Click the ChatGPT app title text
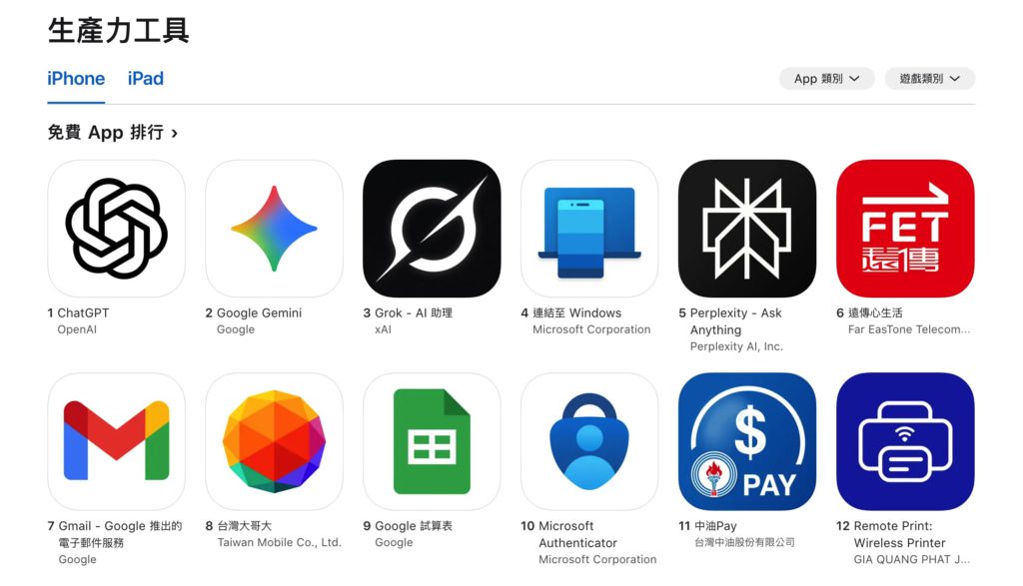The height and width of the screenshot is (586, 1023). click(83, 312)
